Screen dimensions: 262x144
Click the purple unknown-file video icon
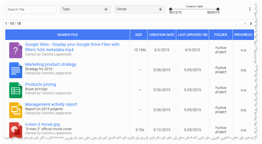click(x=16, y=50)
